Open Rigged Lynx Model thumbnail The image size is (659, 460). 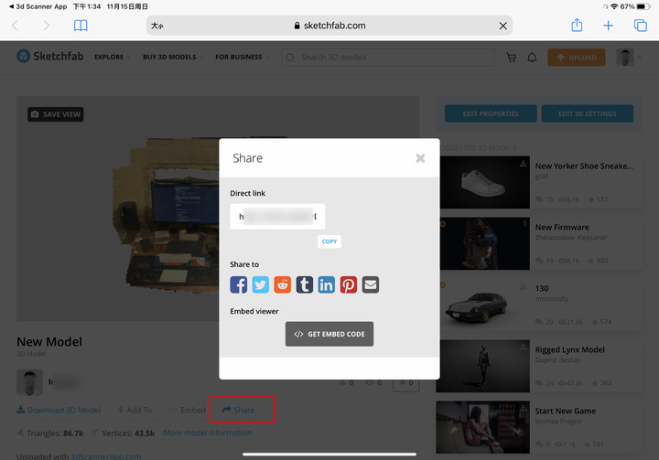[483, 366]
